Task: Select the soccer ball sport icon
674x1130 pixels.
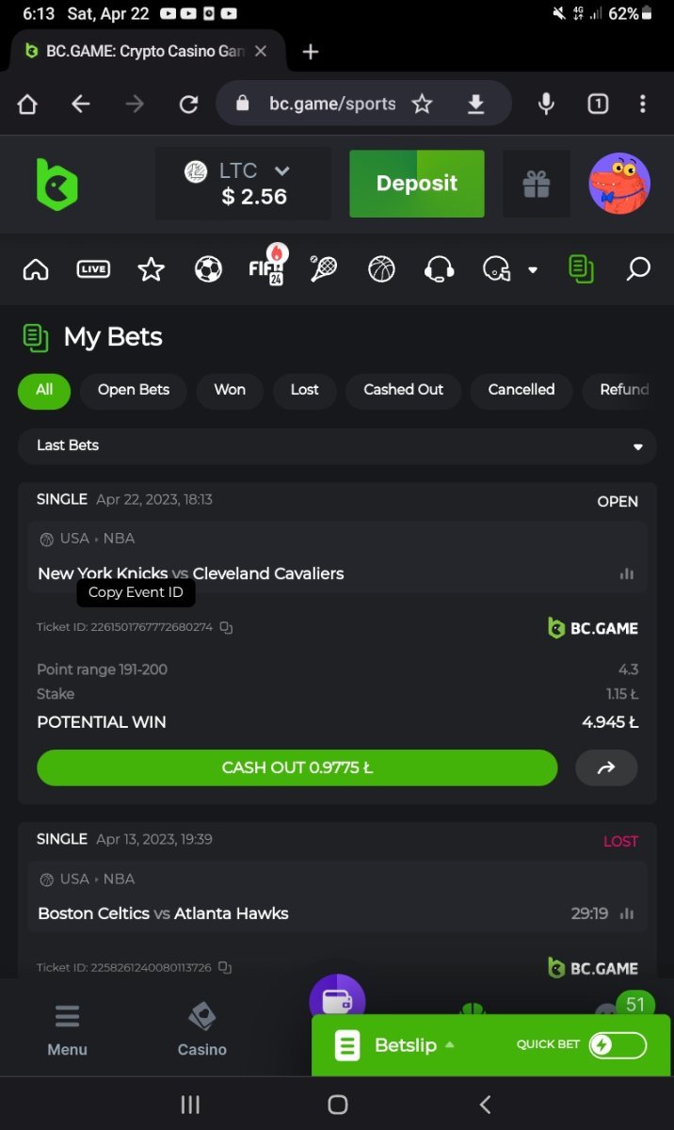Action: coord(208,270)
